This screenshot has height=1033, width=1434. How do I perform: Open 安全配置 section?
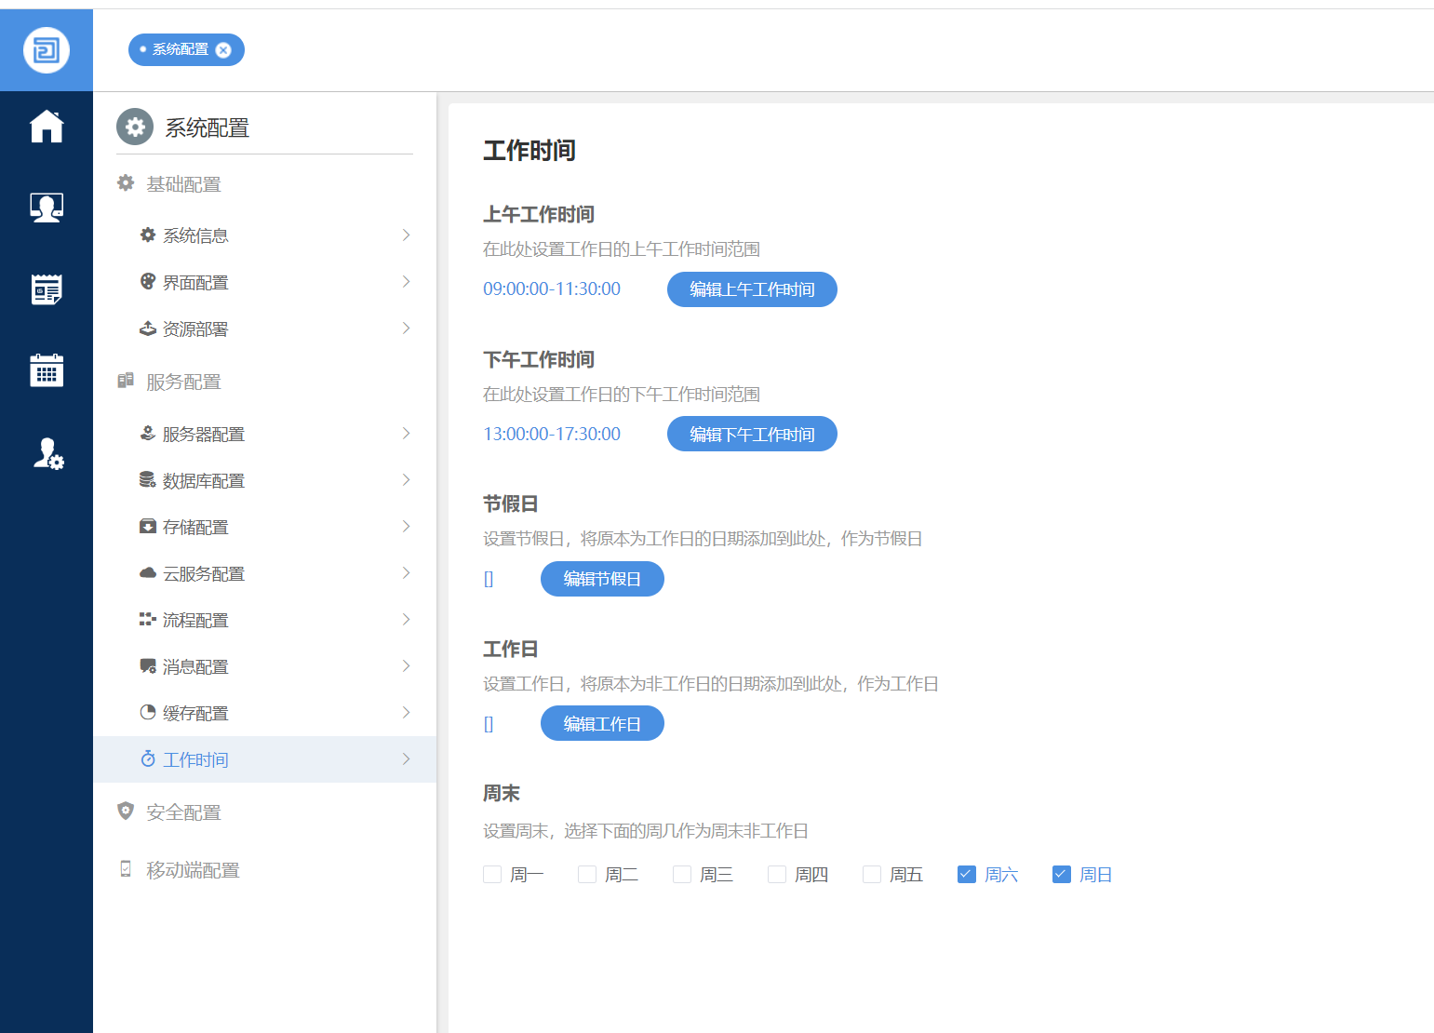183,812
